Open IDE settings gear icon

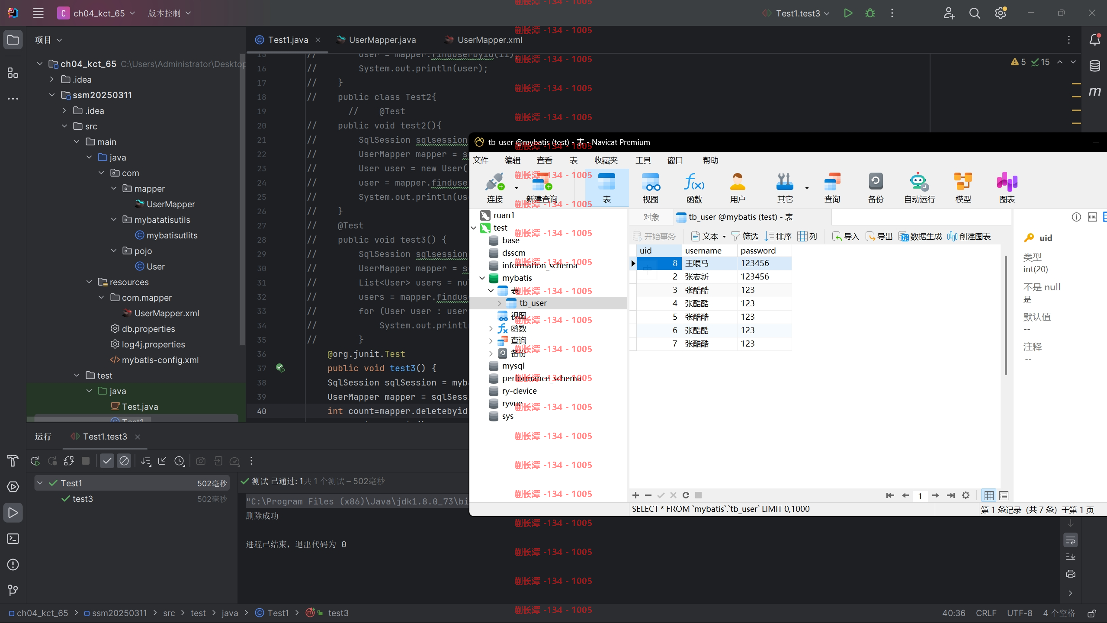point(1000,13)
